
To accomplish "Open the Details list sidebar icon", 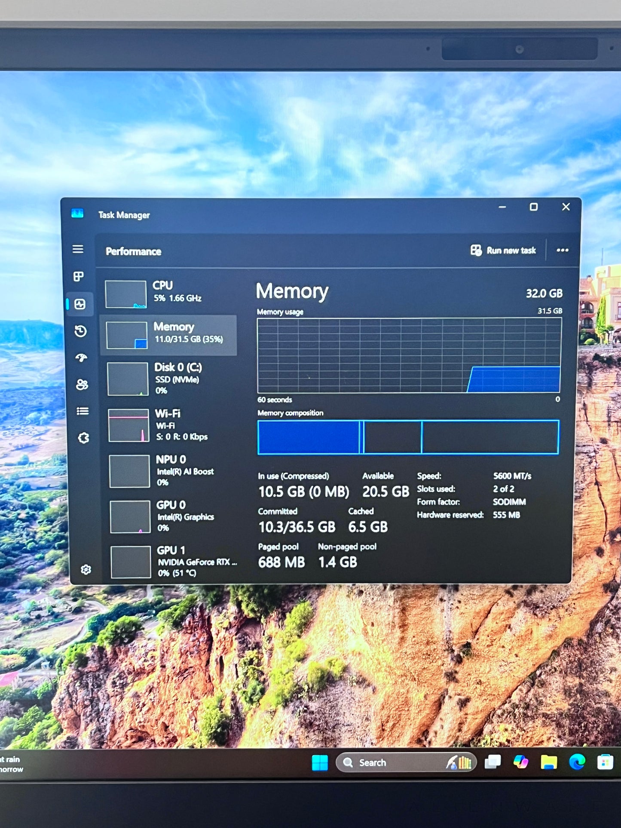I will [x=83, y=411].
